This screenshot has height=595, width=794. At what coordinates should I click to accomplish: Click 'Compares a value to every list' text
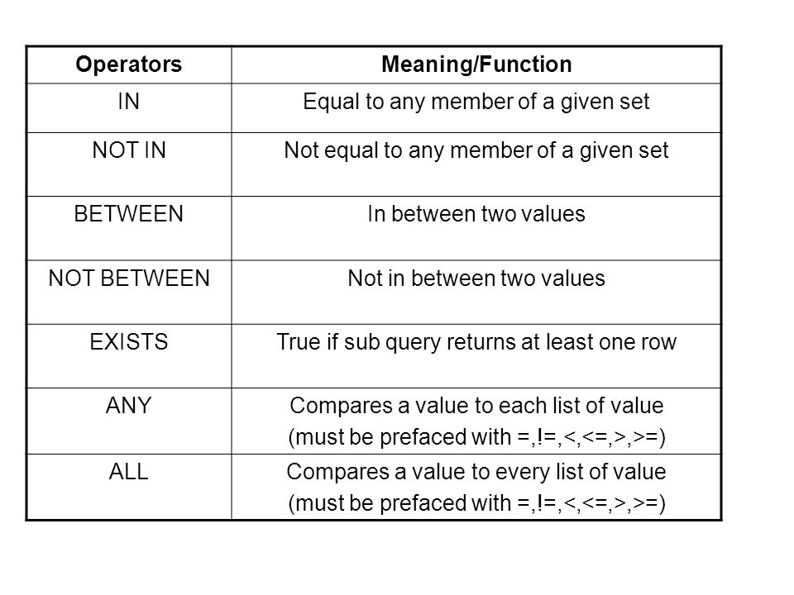[x=434, y=472]
